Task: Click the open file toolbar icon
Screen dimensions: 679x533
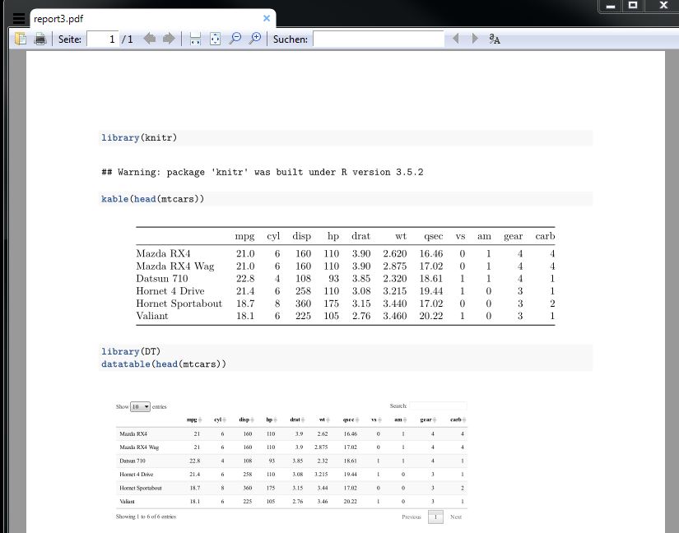Action: [21, 39]
